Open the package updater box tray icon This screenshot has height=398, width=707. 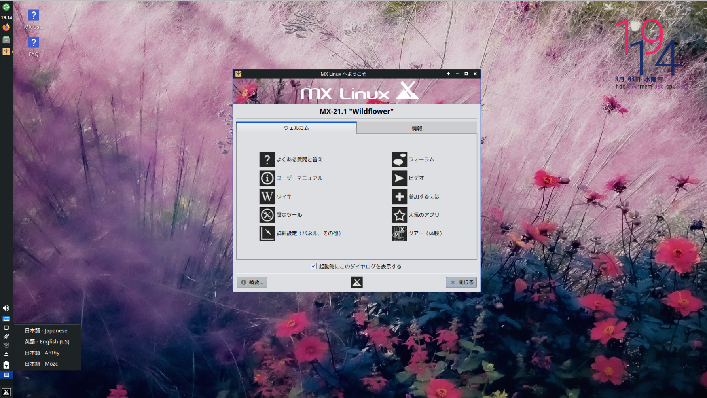[x=6, y=345]
